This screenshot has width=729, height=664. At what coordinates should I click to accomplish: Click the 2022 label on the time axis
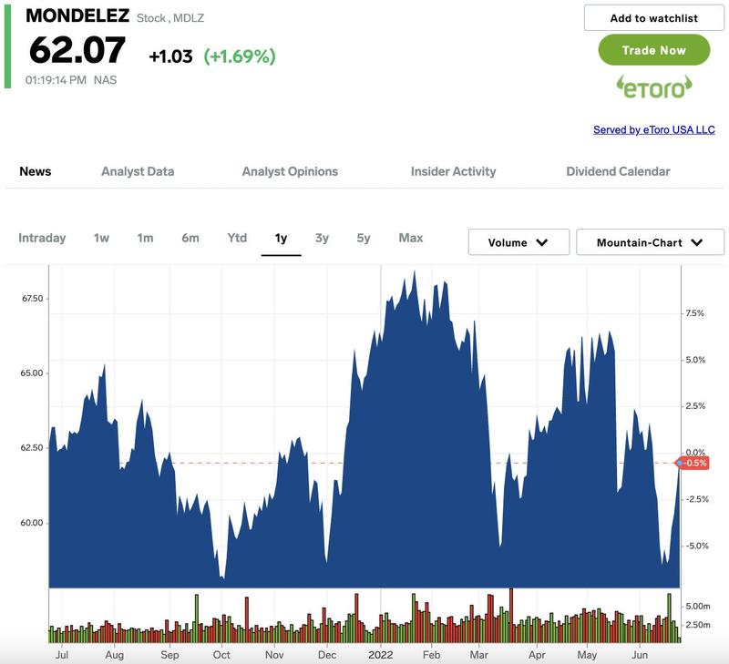[x=380, y=655]
